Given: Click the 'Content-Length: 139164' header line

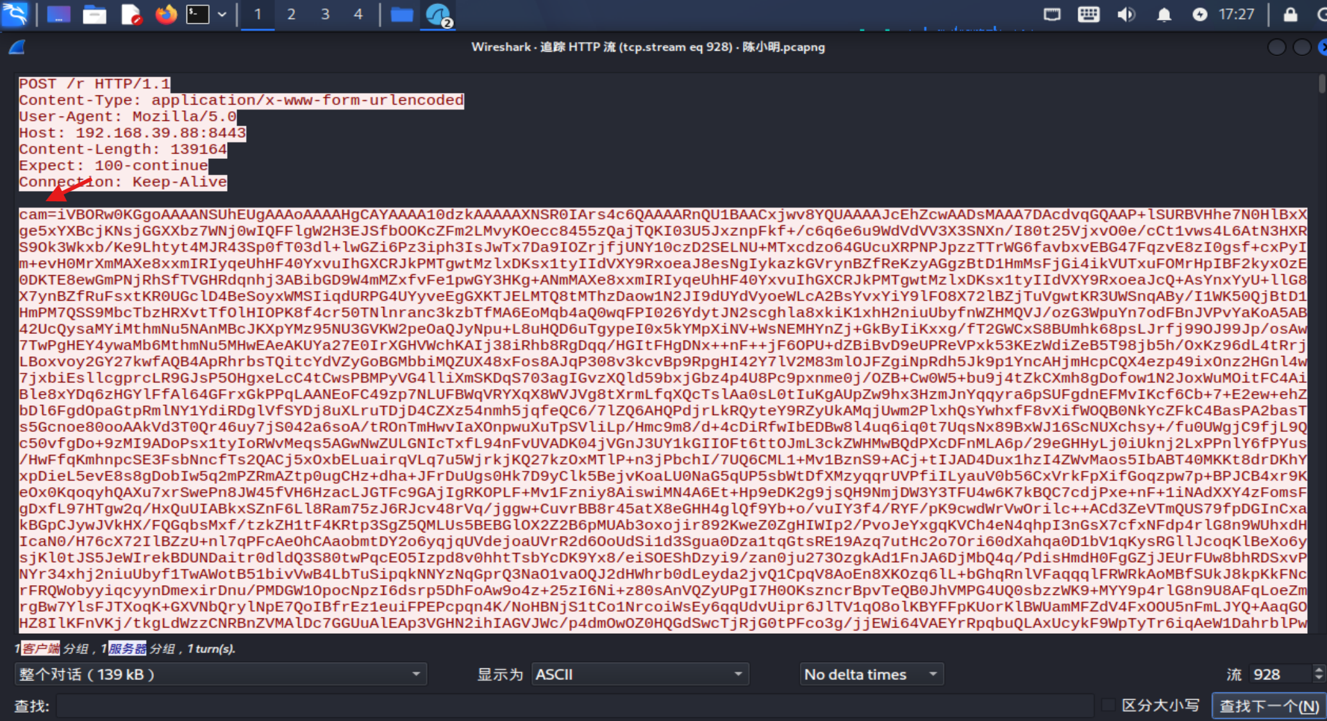Looking at the screenshot, I should pos(123,149).
